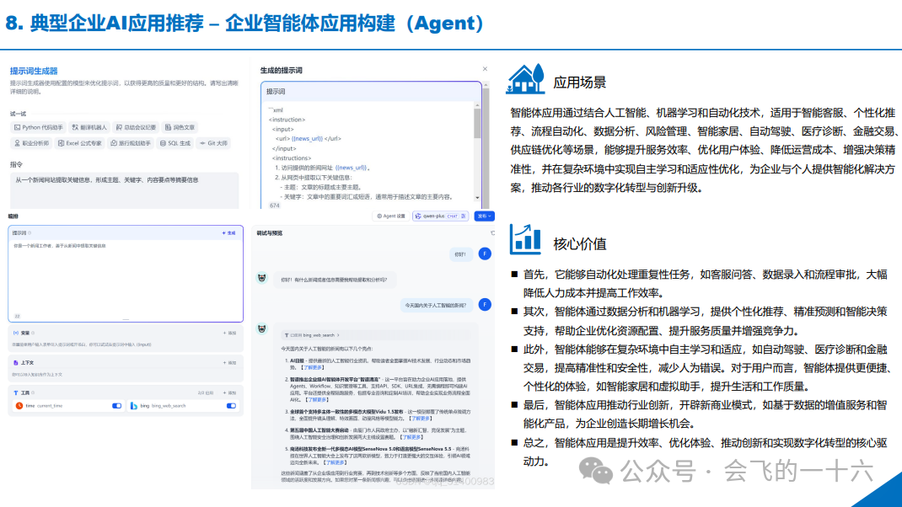Open the 发布 publish dropdown
Screen dimensions: 902x507
point(484,216)
